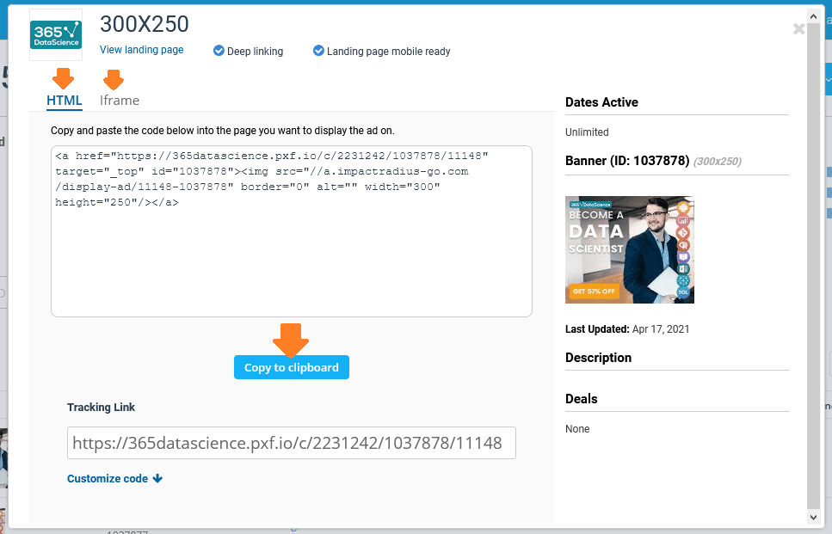Switch to the Iframe tab

point(120,101)
